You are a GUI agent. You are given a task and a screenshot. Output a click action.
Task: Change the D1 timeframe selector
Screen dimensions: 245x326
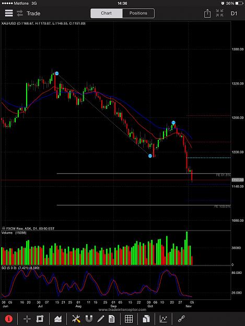[x=234, y=14]
